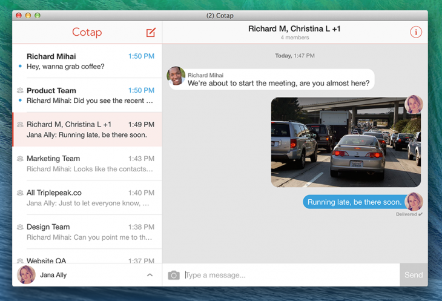Expand the Jana Ally account menu chevron
The image size is (442, 301).
(150, 275)
